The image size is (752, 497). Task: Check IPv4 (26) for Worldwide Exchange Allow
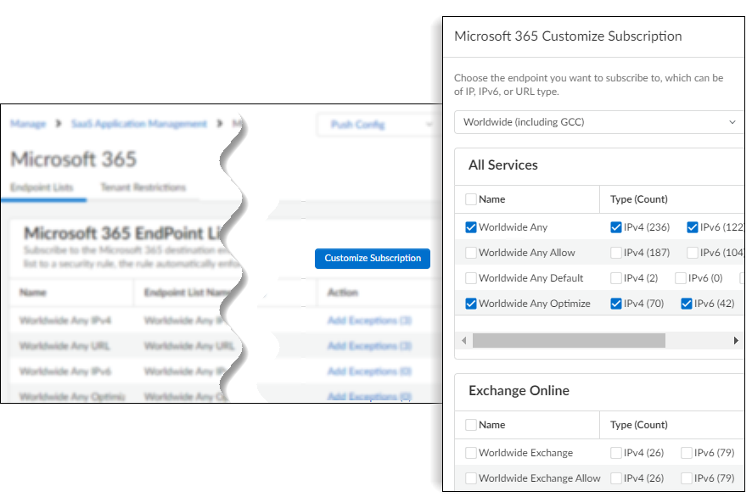tap(616, 478)
